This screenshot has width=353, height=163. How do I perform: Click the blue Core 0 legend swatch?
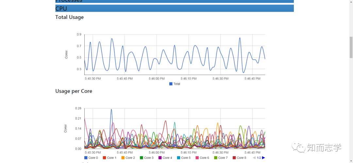pyautogui.click(x=86, y=157)
